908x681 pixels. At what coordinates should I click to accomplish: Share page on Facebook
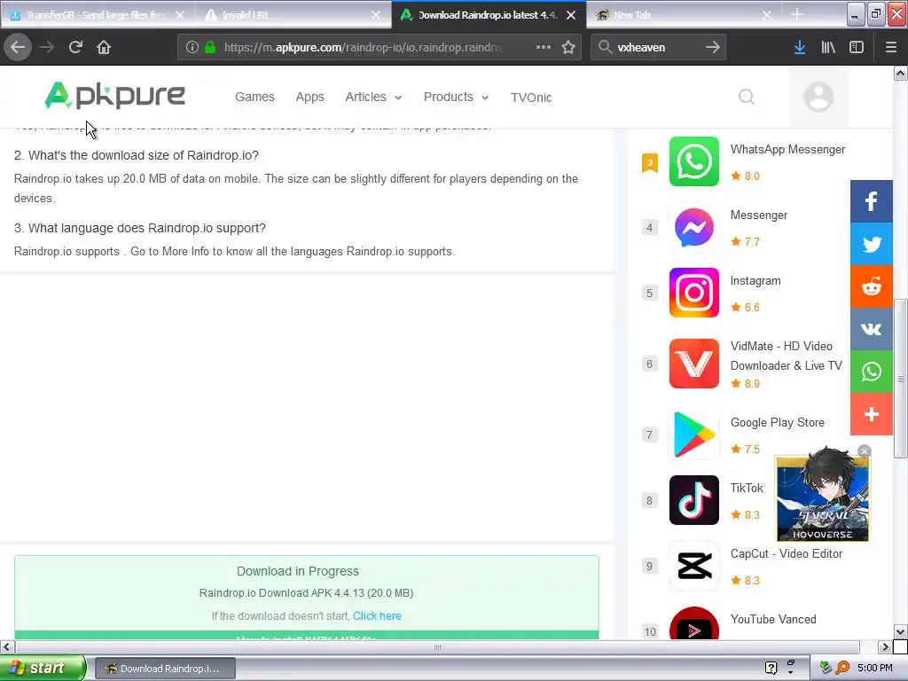coord(871,201)
